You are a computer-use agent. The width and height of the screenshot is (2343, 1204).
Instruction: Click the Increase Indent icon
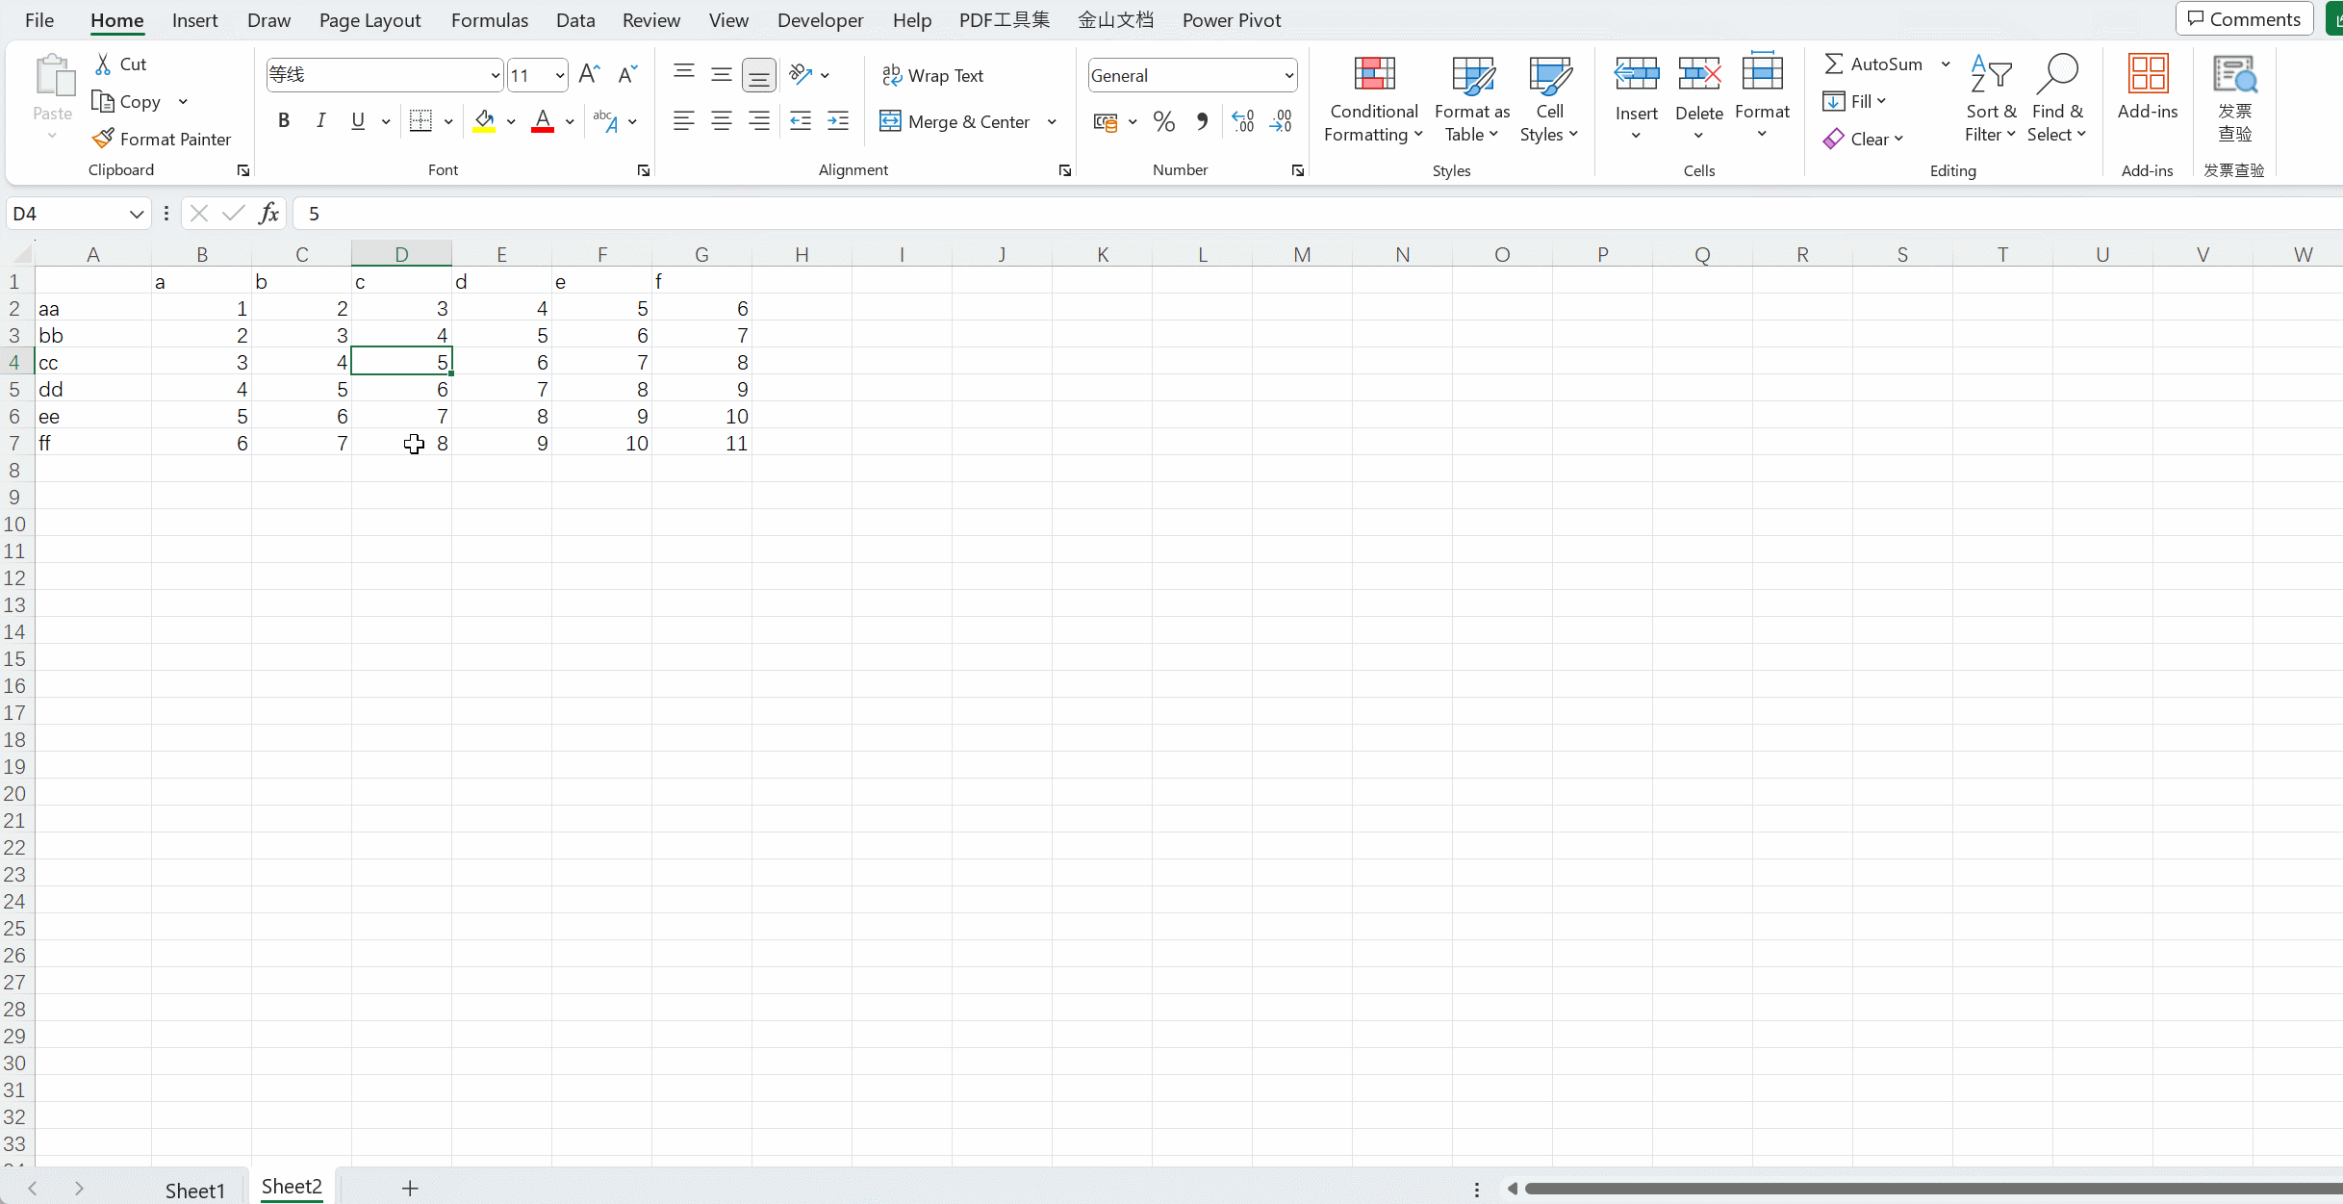[838, 121]
